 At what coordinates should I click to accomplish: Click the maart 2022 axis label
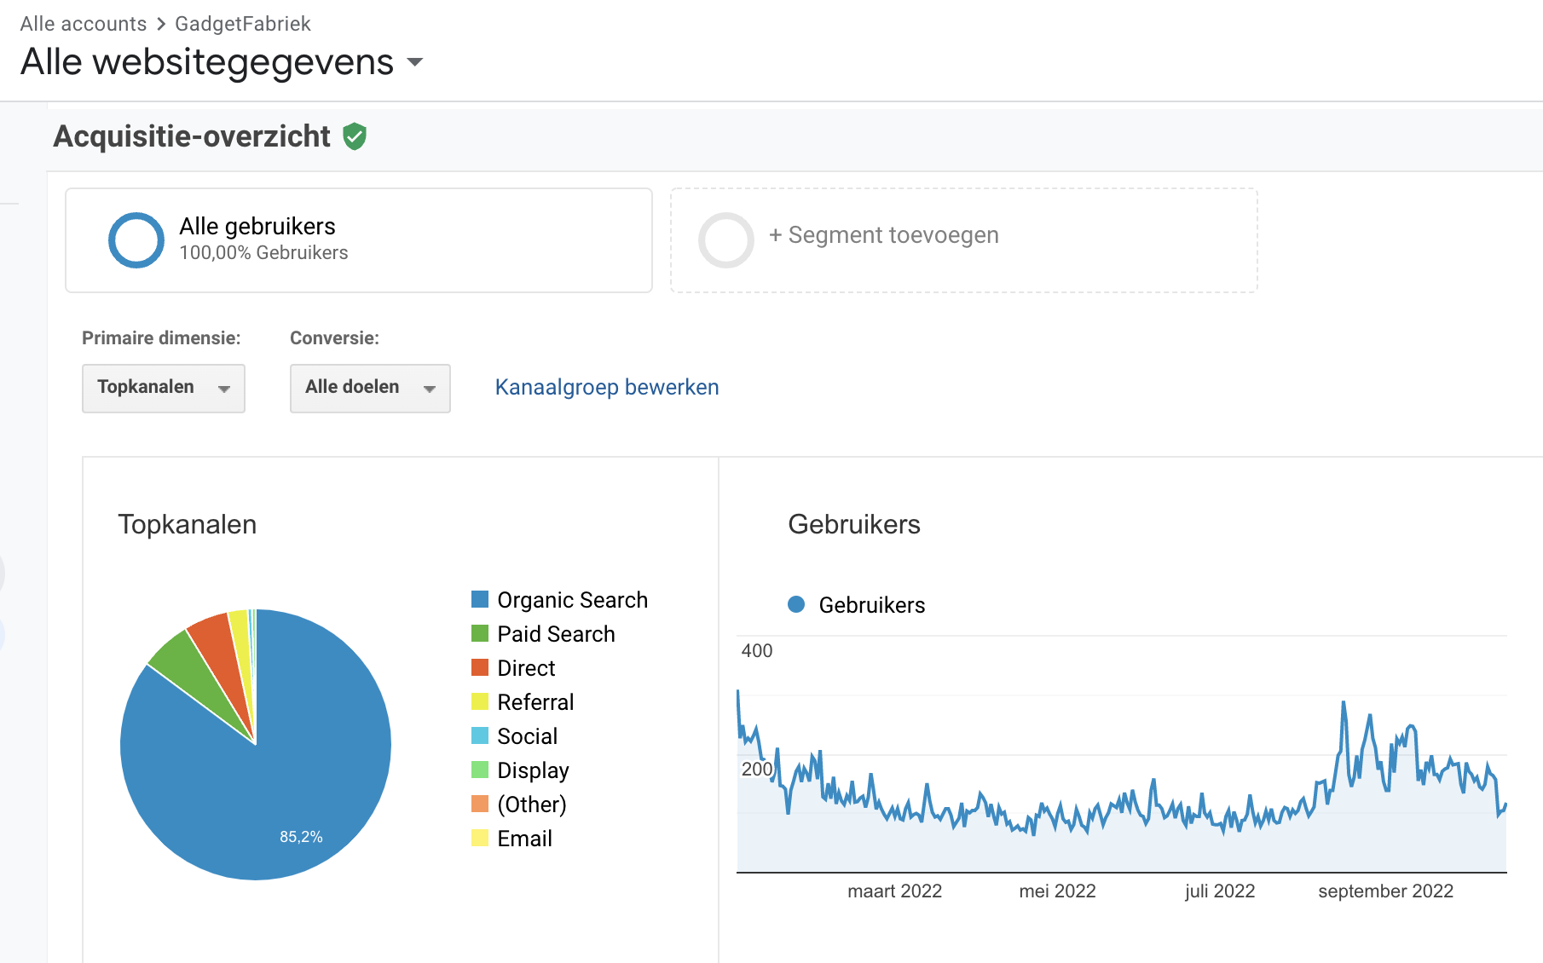894,891
